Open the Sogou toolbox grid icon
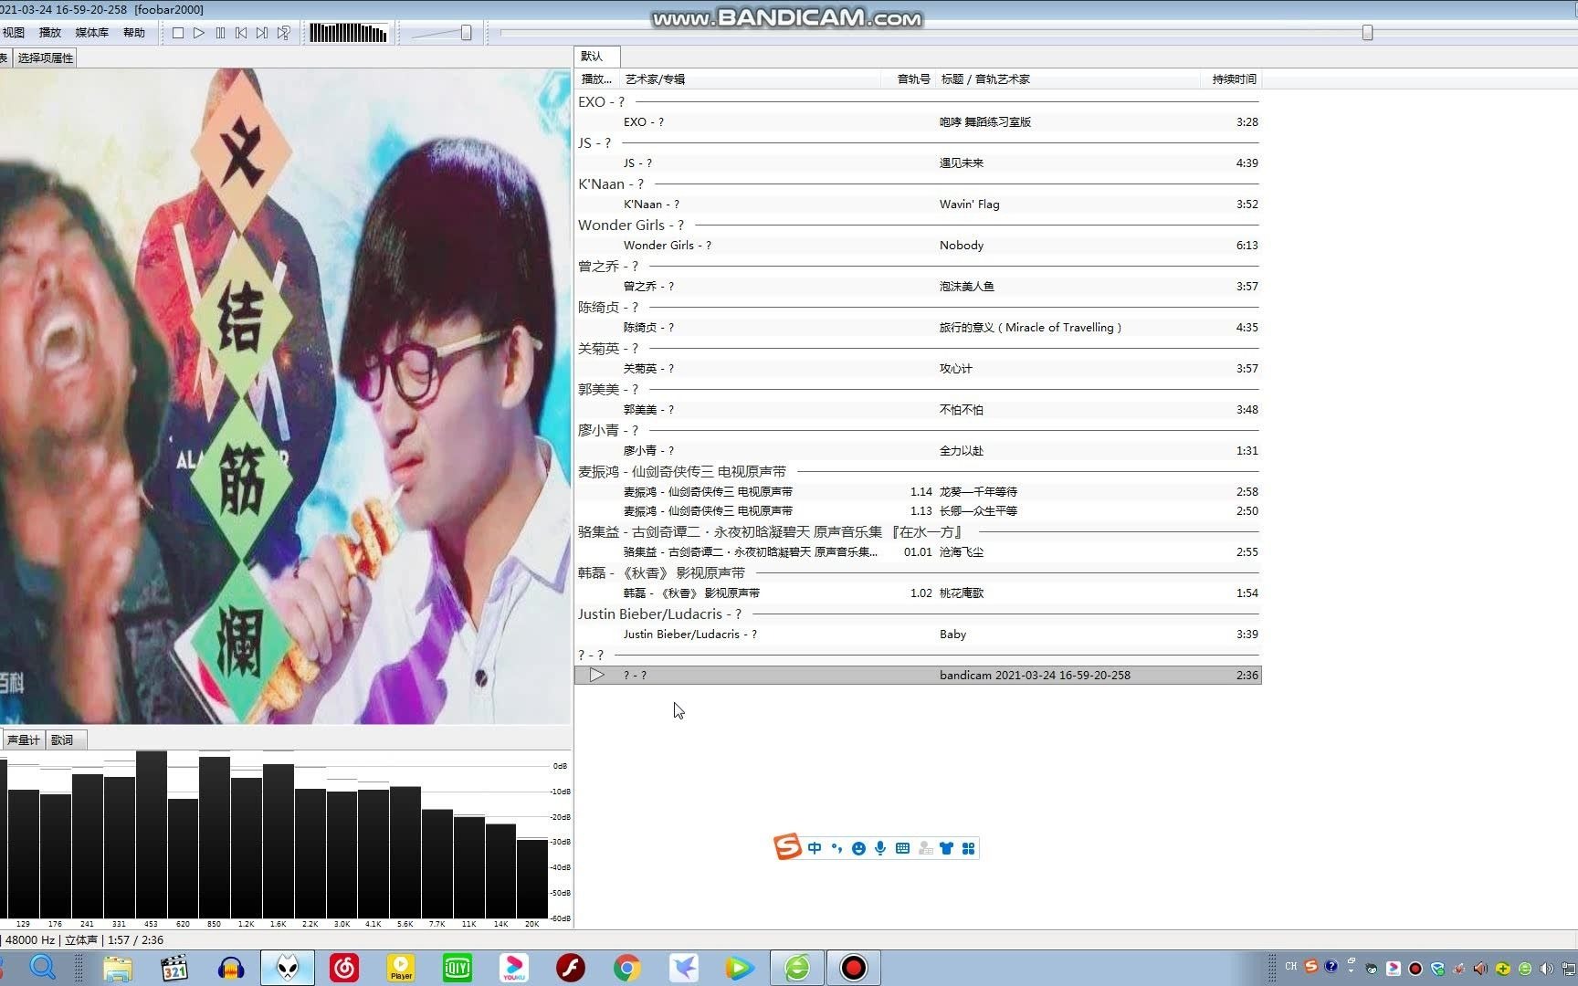Image resolution: width=1578 pixels, height=986 pixels. point(968,848)
